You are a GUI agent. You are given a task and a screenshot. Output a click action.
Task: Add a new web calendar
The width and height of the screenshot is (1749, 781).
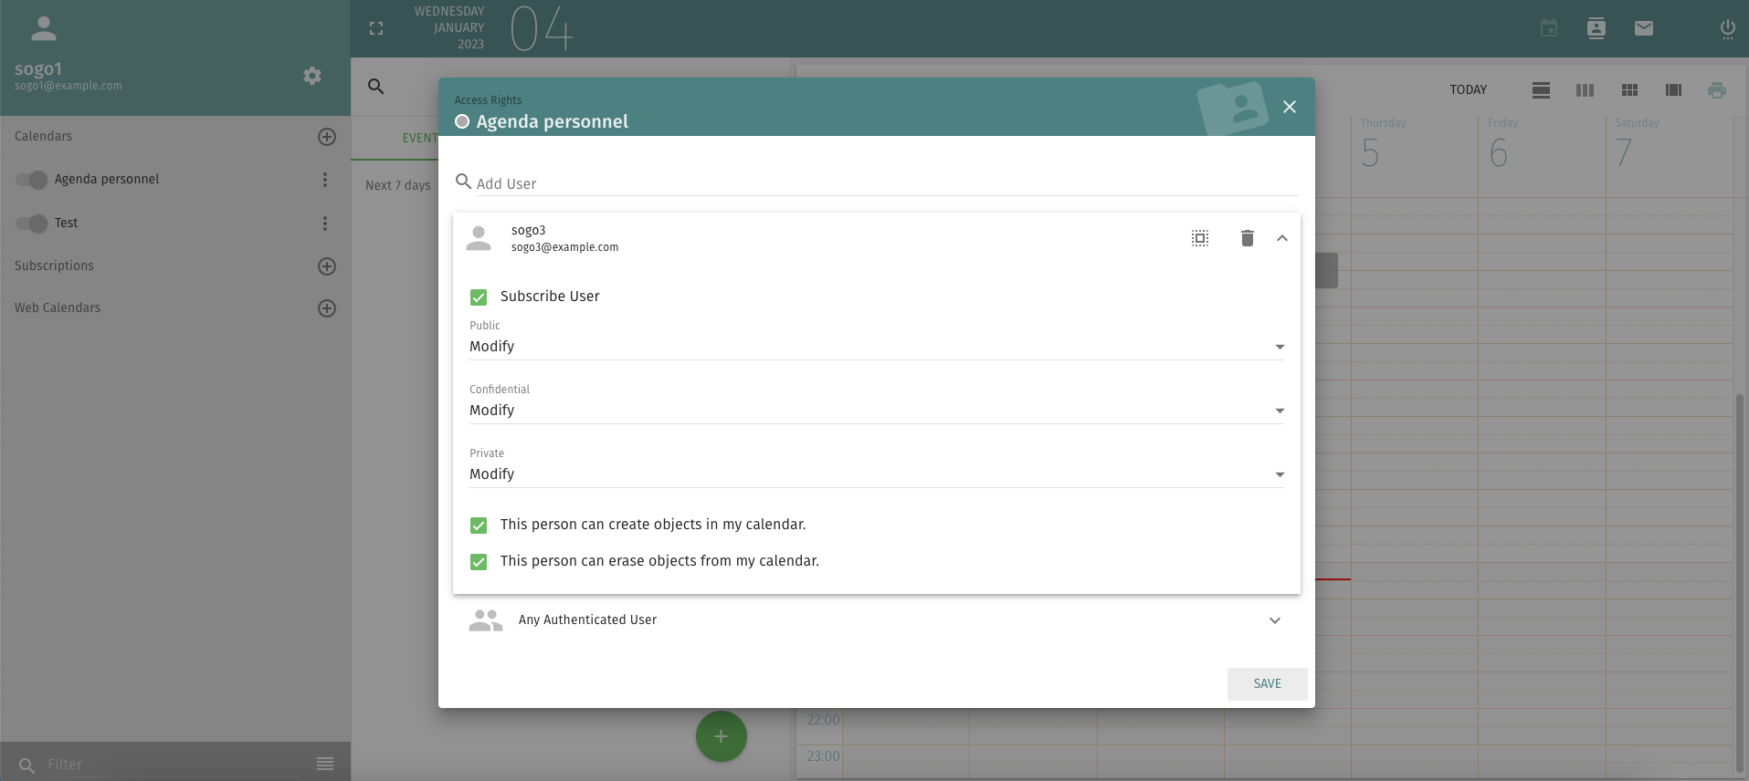click(326, 308)
